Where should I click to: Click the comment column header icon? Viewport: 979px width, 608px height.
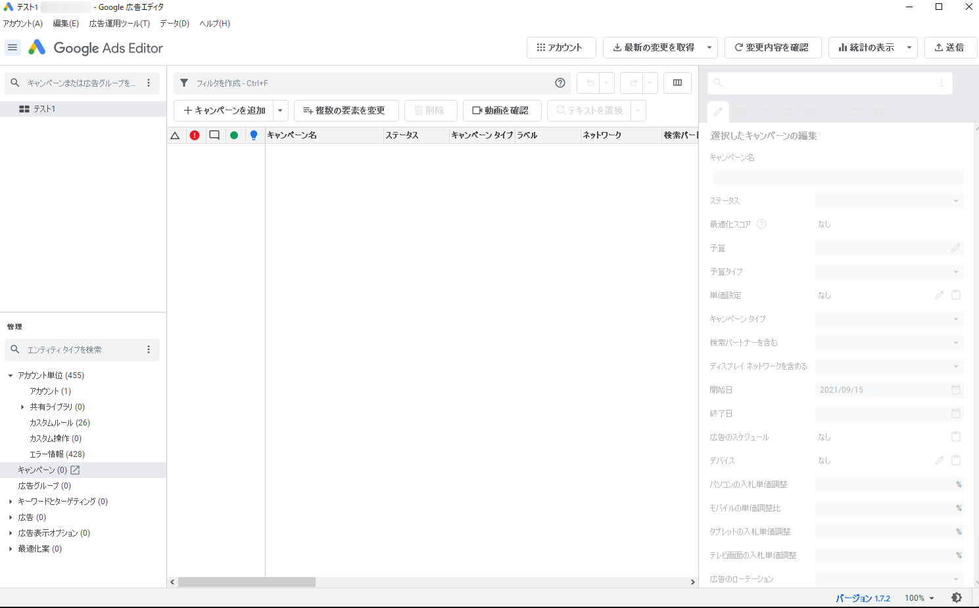click(214, 135)
